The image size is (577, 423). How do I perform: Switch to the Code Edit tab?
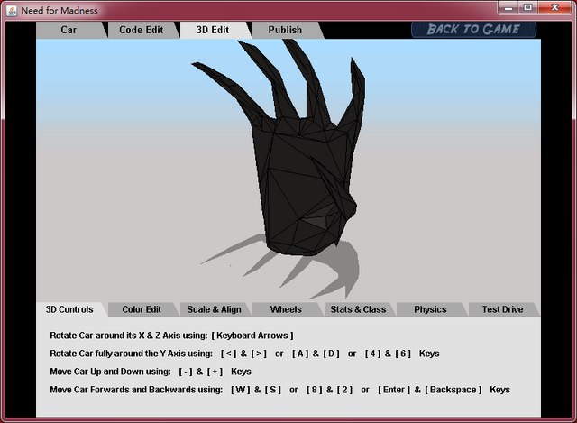[142, 30]
